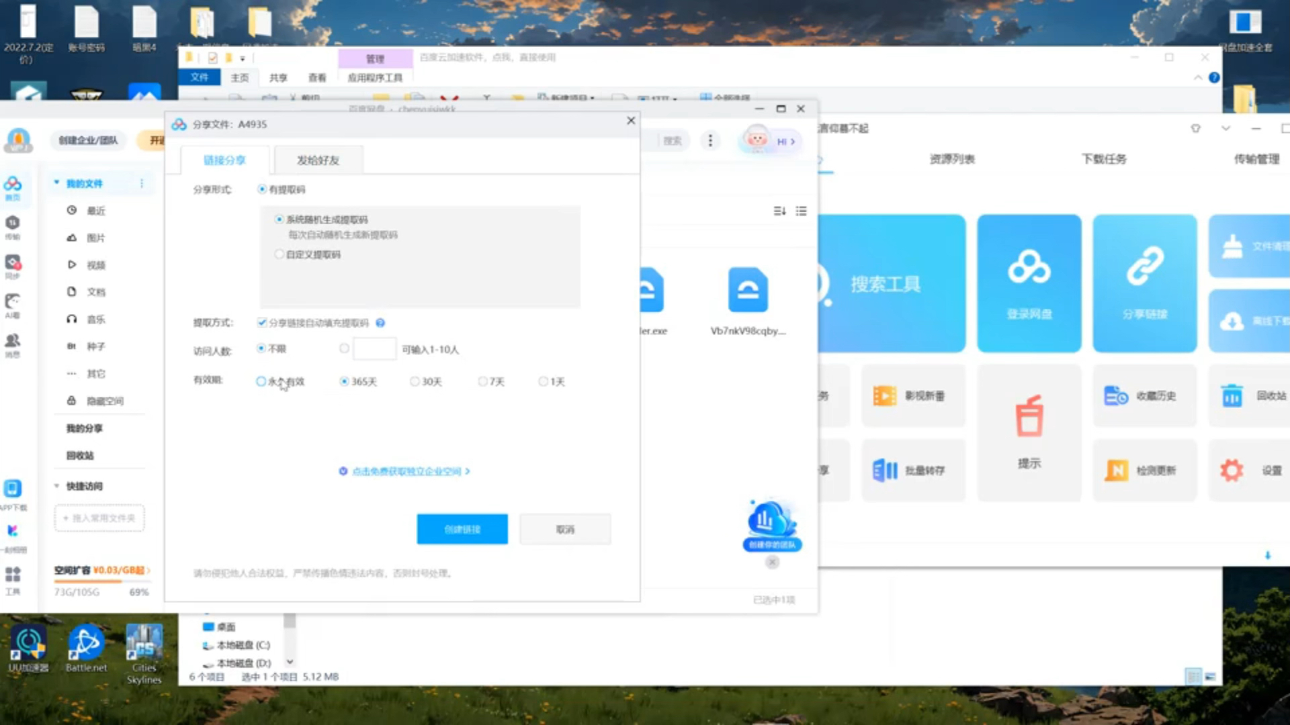Enable 系统随机生成提取码 radio button
This screenshot has width=1290, height=725.
click(280, 219)
